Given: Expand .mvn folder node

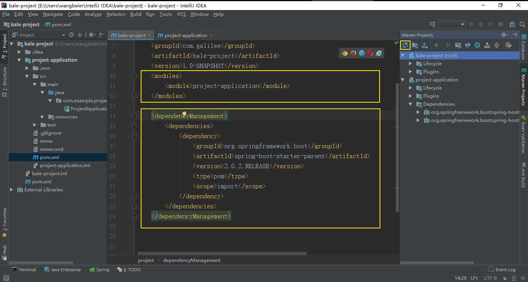Looking at the screenshot, I should [x=27, y=68].
